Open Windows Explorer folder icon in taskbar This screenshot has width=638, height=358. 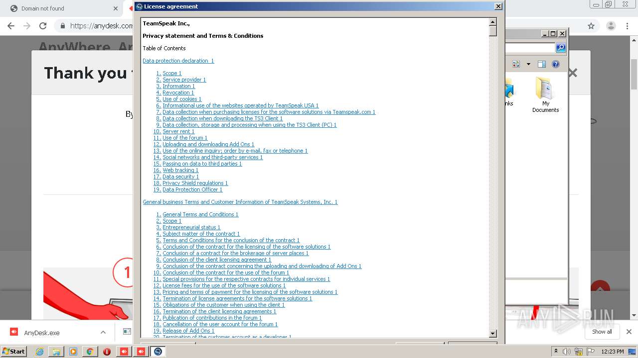coord(56,352)
